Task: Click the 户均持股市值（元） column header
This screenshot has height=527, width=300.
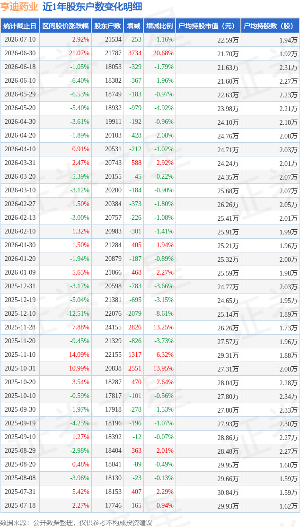Action: [x=208, y=26]
